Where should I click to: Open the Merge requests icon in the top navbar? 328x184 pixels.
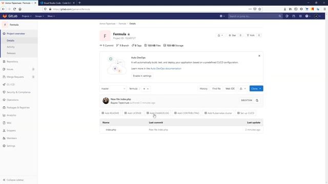click(294, 16)
